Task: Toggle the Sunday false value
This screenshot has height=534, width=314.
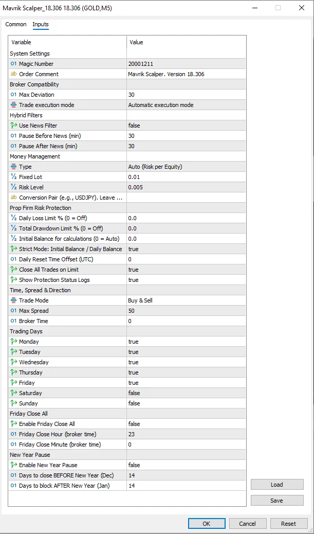Action: (x=186, y=403)
